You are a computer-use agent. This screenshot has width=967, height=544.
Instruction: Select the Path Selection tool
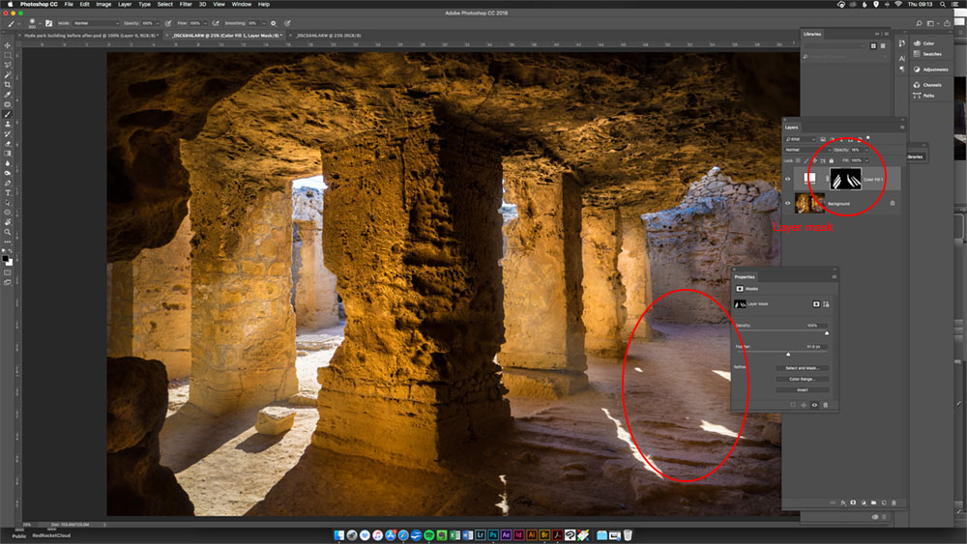point(8,203)
